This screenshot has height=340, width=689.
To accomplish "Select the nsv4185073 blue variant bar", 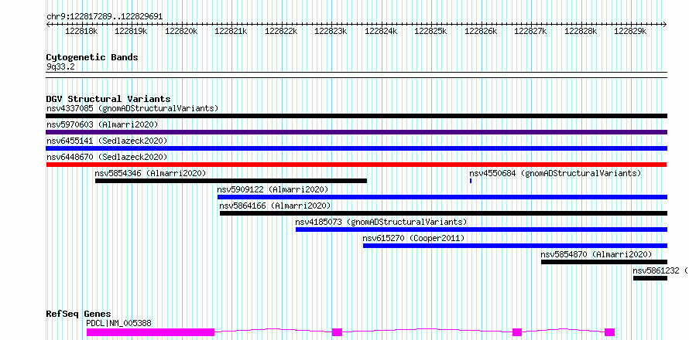I will [482, 229].
